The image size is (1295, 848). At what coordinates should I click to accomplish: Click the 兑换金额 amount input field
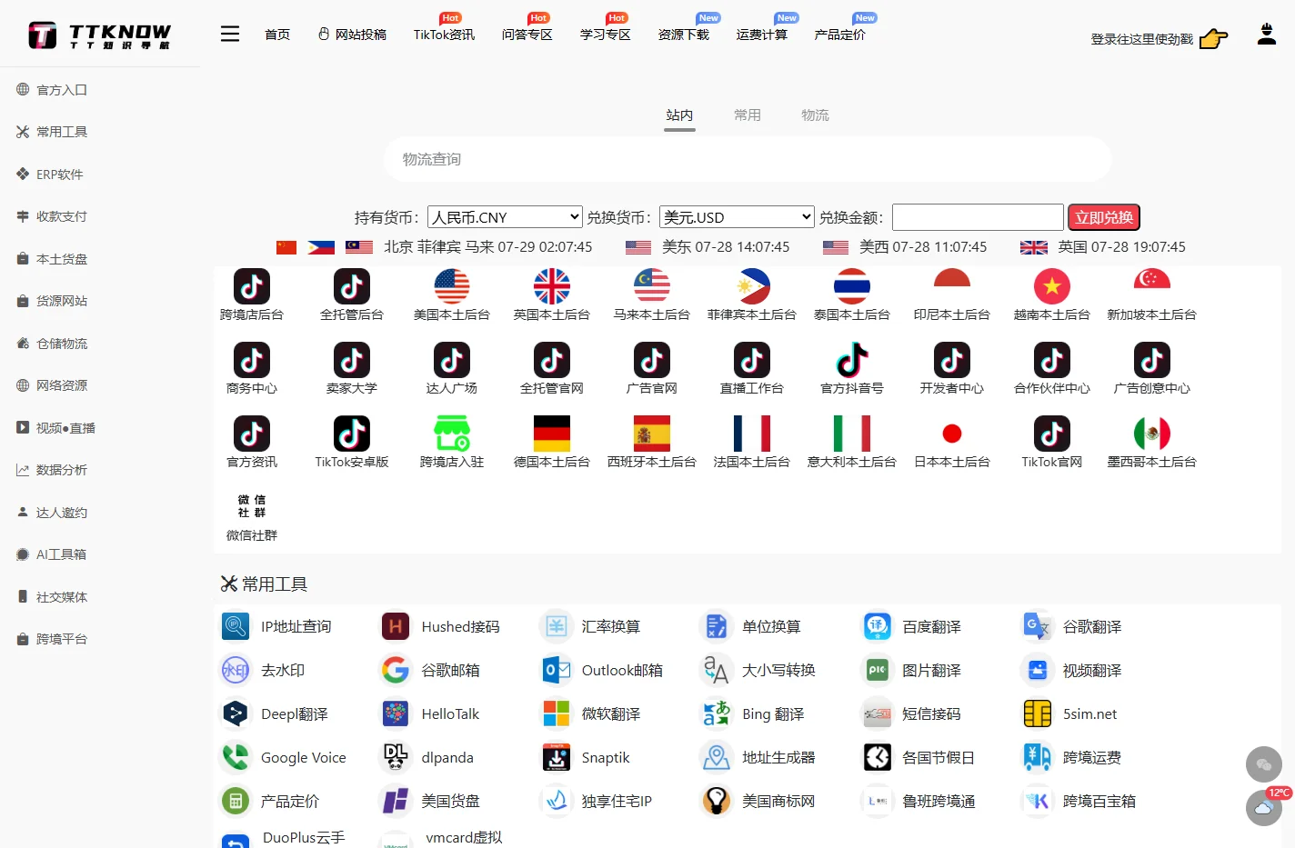[x=978, y=217]
